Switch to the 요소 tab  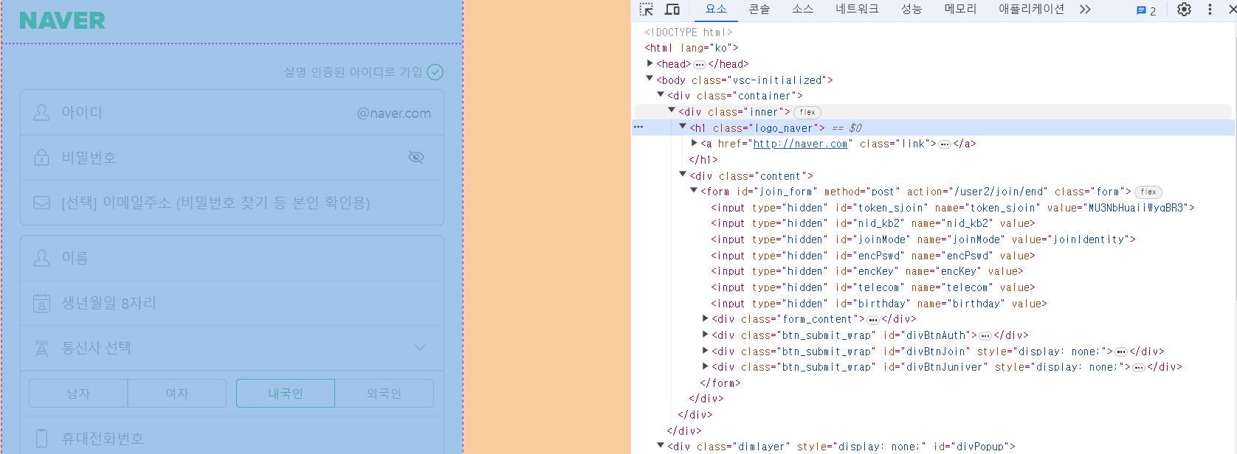tap(716, 9)
